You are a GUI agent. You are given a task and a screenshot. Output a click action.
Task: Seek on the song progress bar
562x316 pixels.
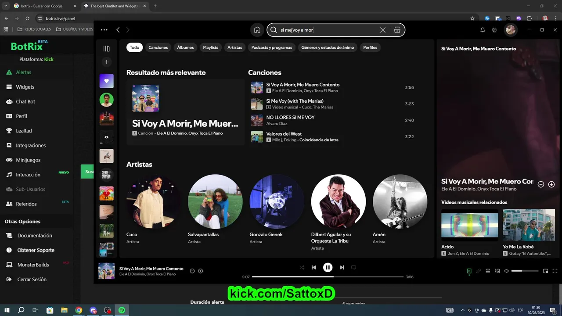(328, 277)
